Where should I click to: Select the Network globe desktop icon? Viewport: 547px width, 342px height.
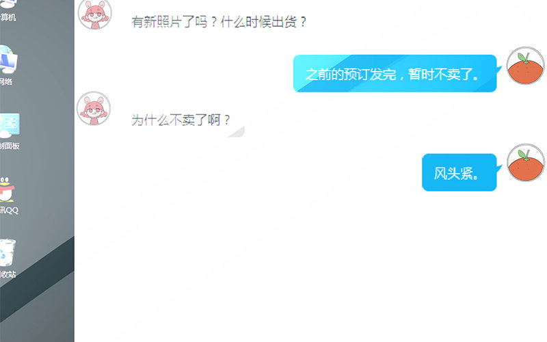tap(8, 60)
